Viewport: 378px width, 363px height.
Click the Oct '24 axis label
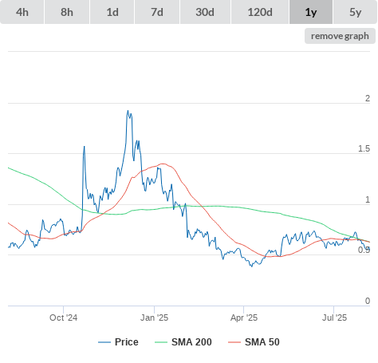point(63,318)
